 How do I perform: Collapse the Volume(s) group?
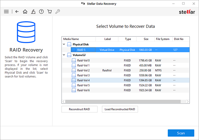click(x=64, y=55)
